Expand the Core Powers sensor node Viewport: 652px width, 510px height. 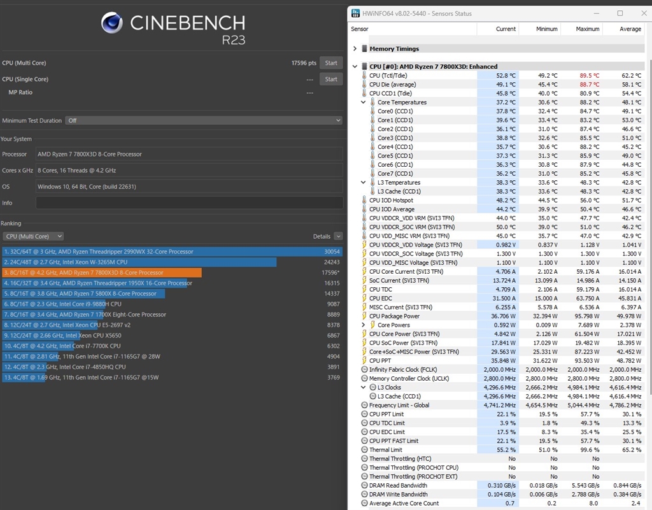(x=364, y=325)
